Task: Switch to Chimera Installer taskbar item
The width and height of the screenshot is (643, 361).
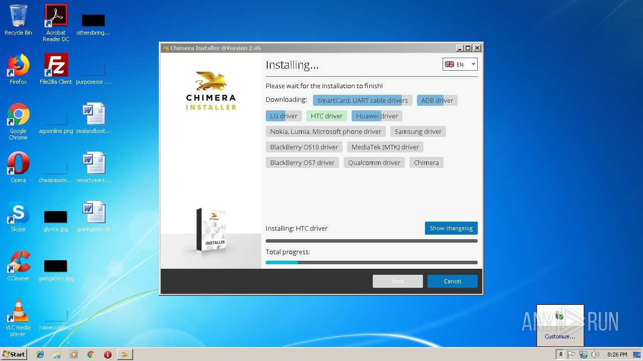Action: (125, 354)
